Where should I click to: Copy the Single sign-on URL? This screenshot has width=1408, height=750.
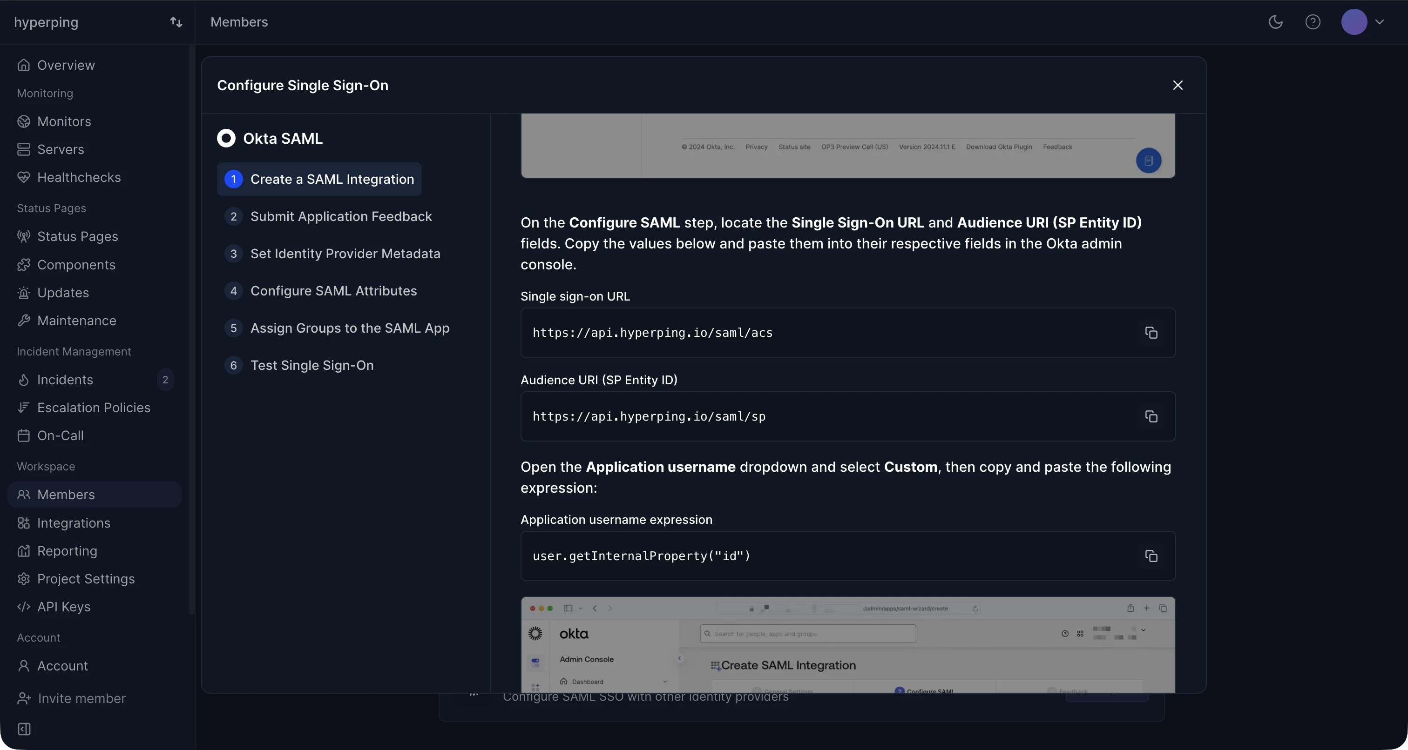(x=1151, y=333)
